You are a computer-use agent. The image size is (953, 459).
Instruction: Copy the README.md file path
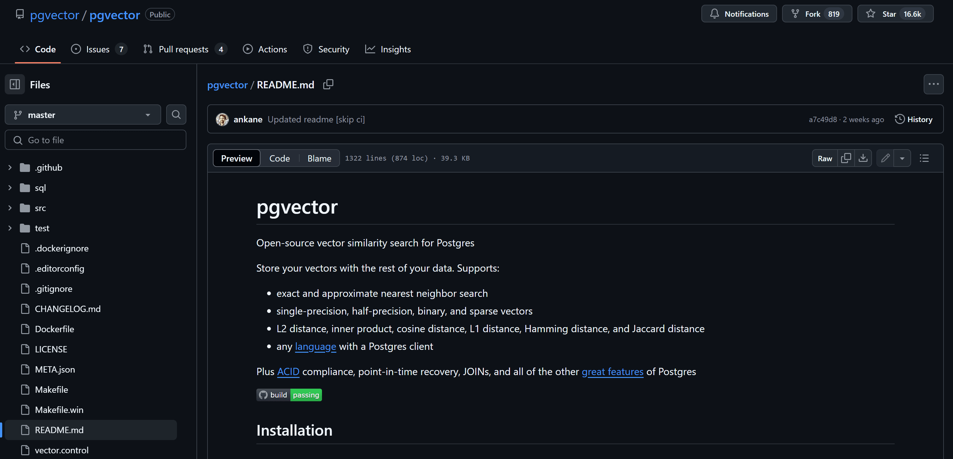(x=328, y=85)
